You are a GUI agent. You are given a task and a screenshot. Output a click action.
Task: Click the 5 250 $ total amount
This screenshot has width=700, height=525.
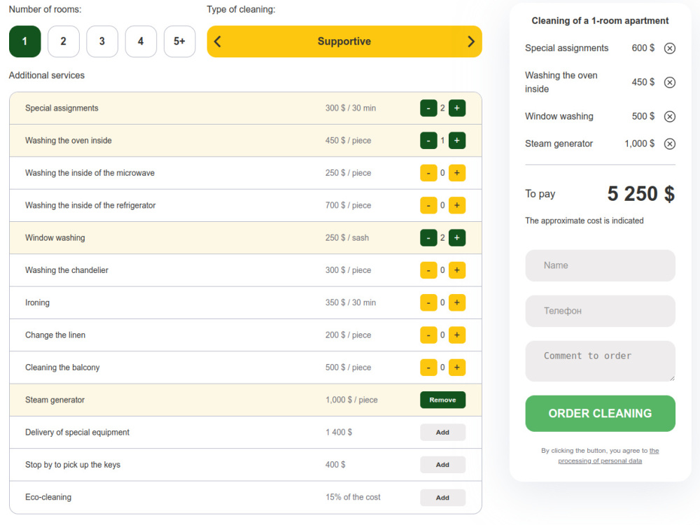click(x=640, y=194)
